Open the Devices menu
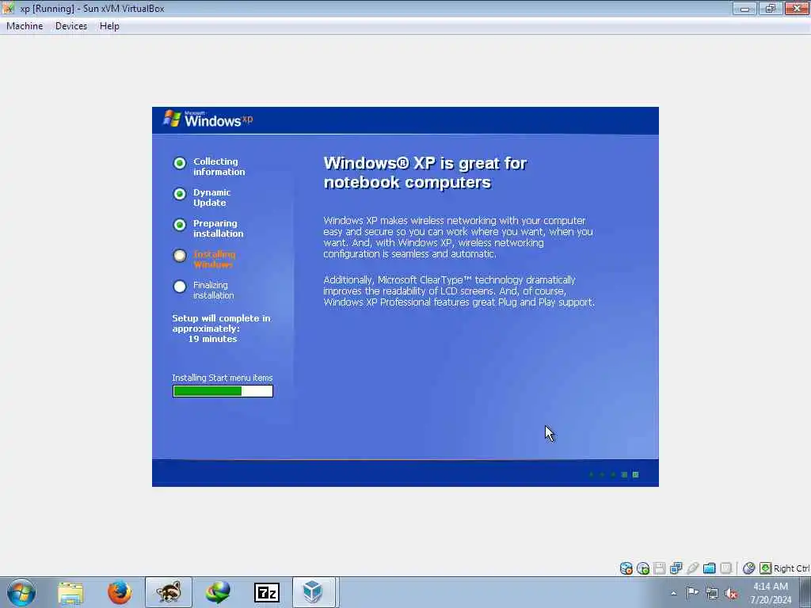Screen dimensions: 811x608 (71, 26)
